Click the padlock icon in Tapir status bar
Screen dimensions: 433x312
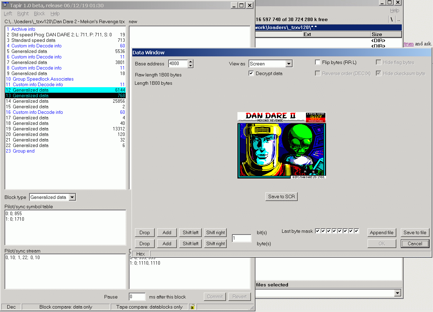(192, 306)
